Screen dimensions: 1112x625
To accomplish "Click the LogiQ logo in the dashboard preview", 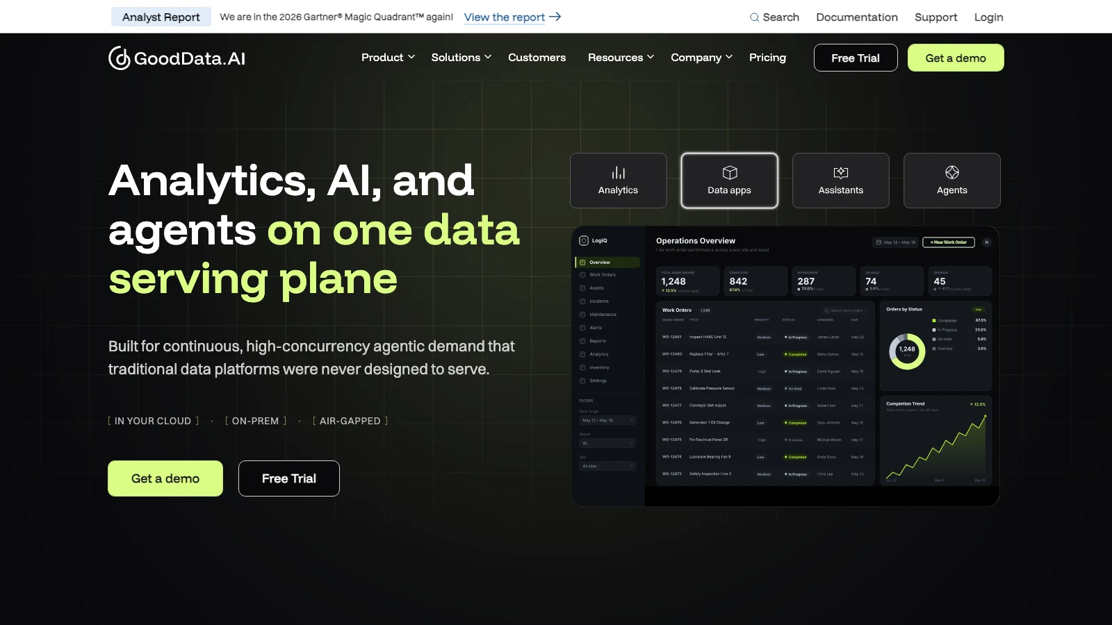I will (x=594, y=241).
